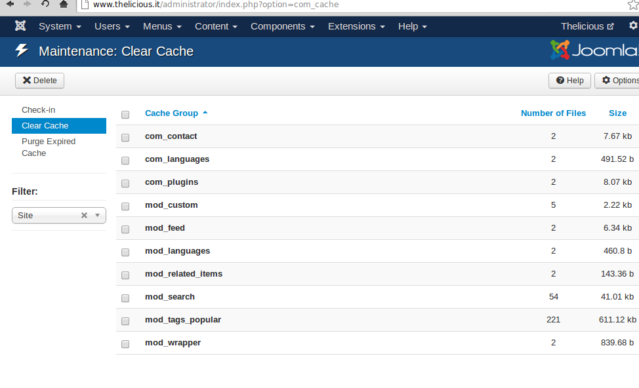Open the Content dropdown menu
Screen dimensions: 639x388
tap(216, 26)
